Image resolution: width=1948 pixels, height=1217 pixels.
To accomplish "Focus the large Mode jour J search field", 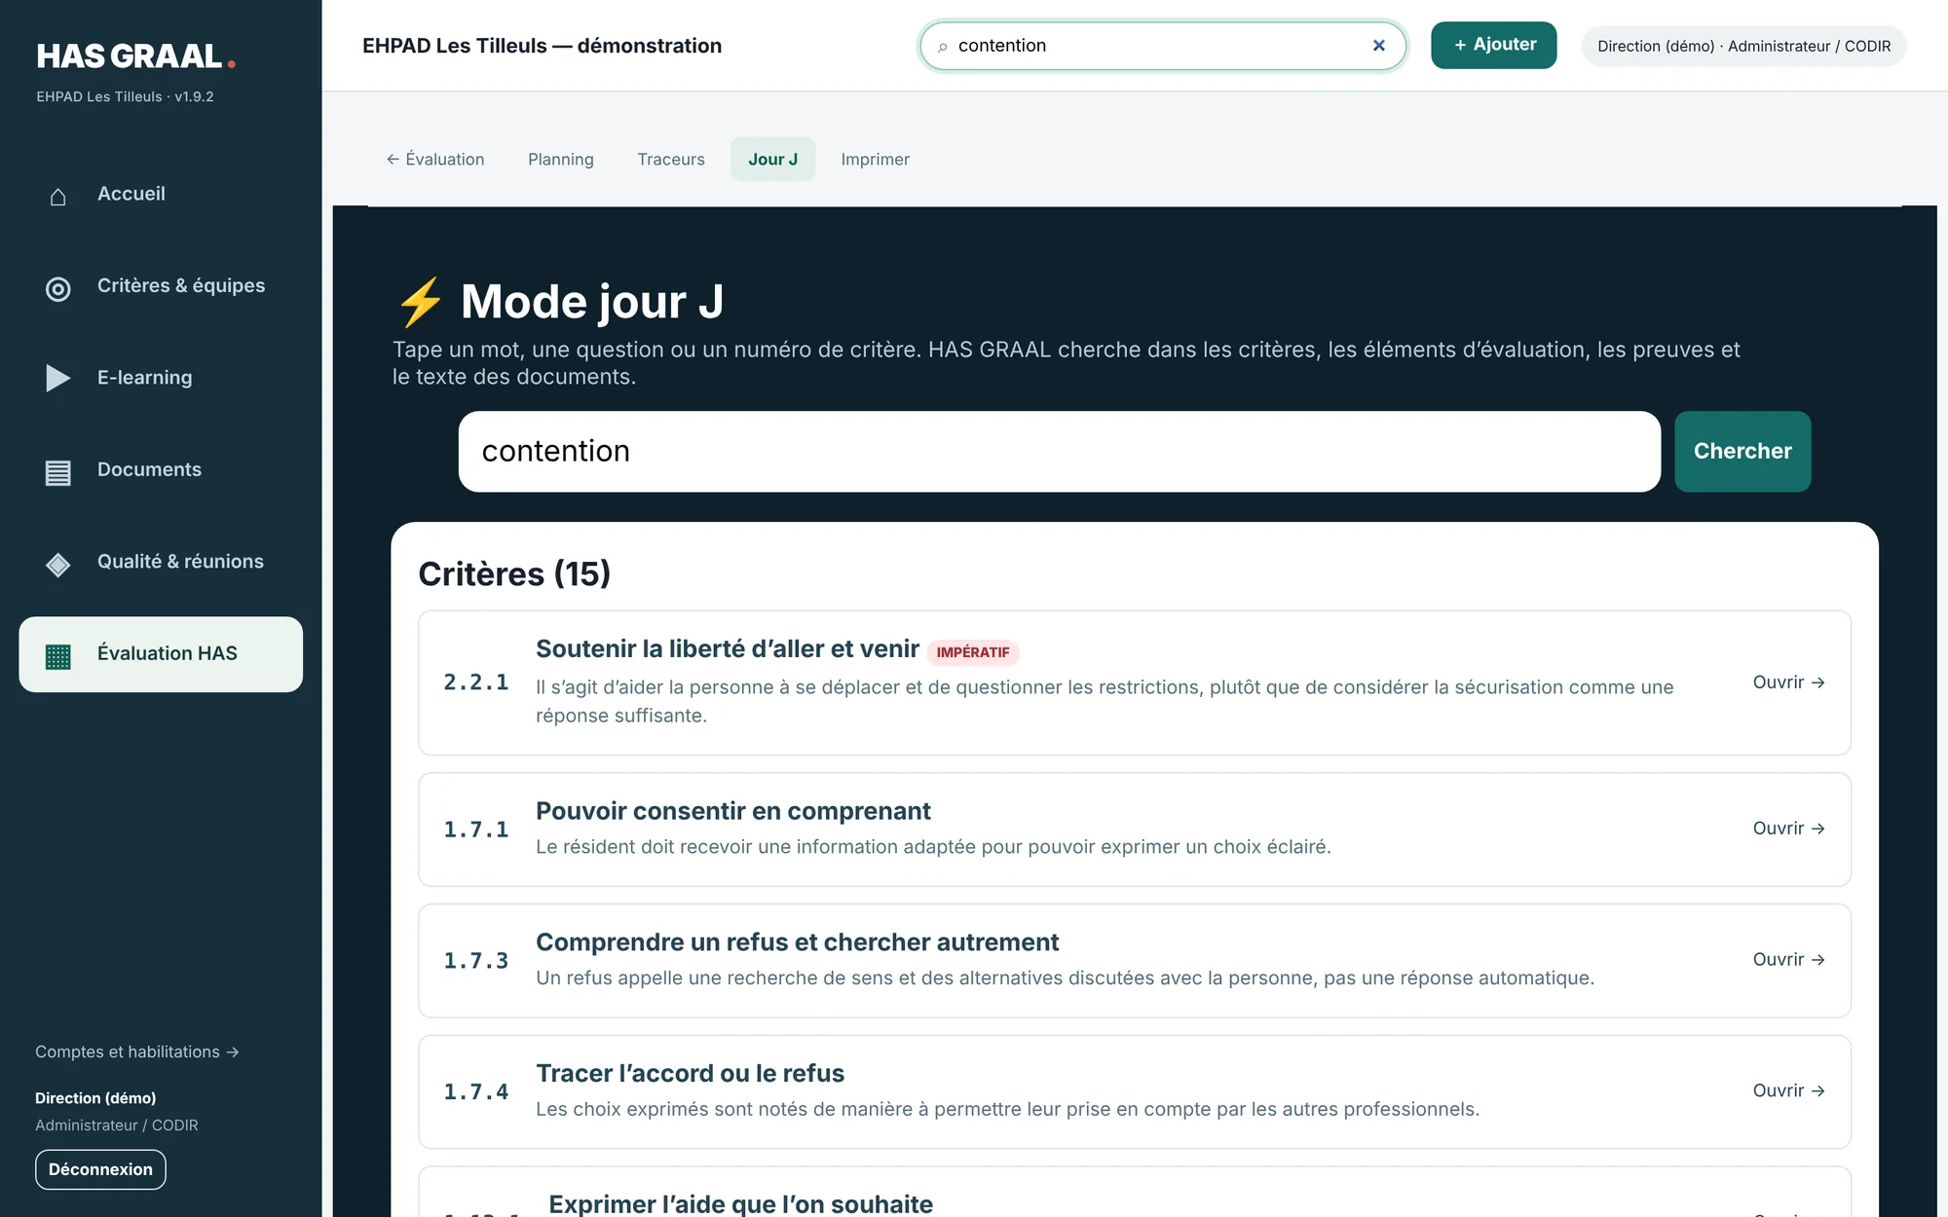I will [x=1059, y=452].
